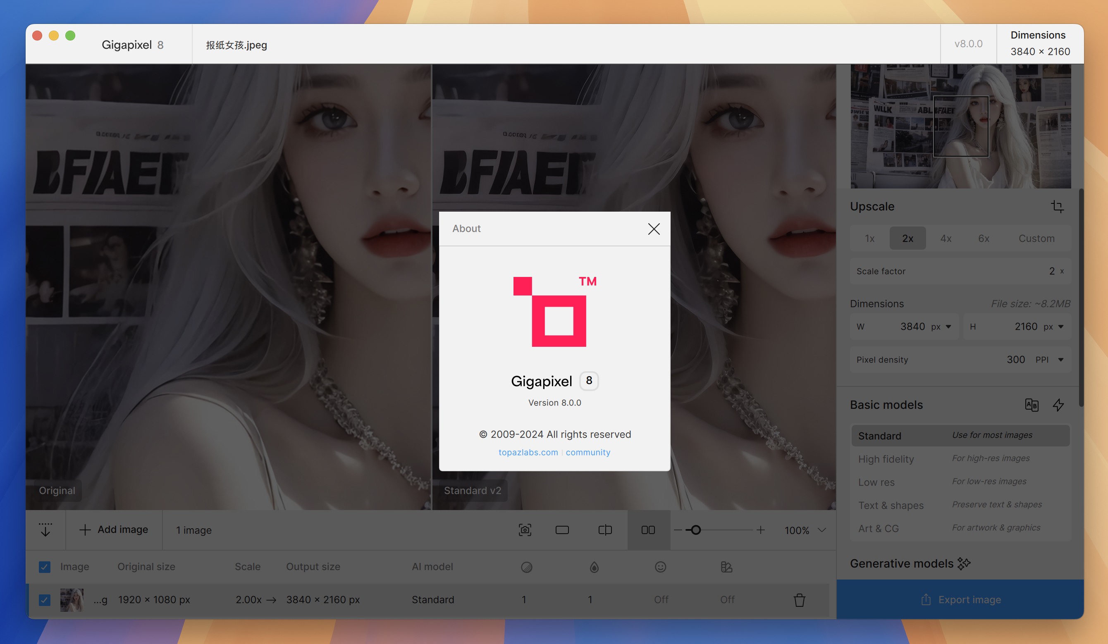Click the 报纸女孩.jpeg file name

coord(236,45)
